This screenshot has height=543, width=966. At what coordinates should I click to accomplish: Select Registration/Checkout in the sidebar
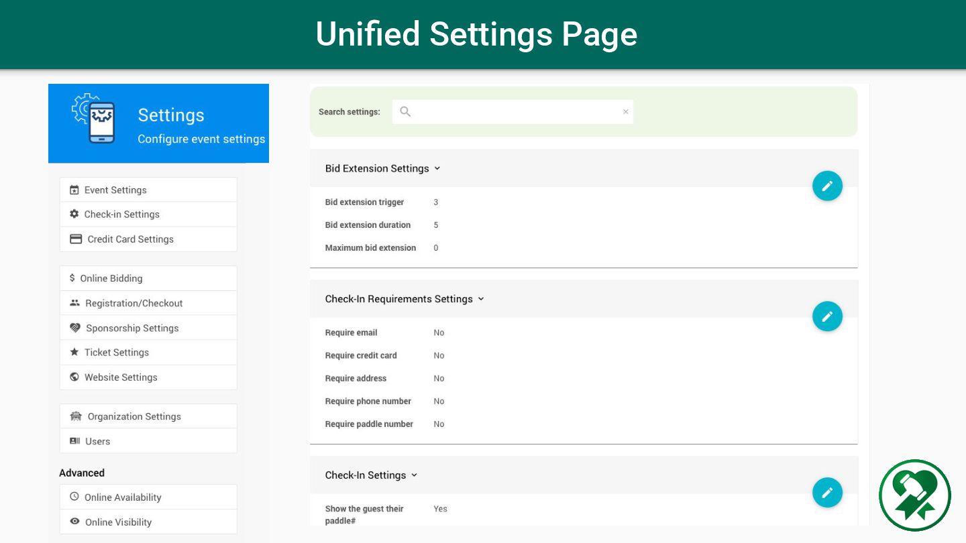[133, 304]
